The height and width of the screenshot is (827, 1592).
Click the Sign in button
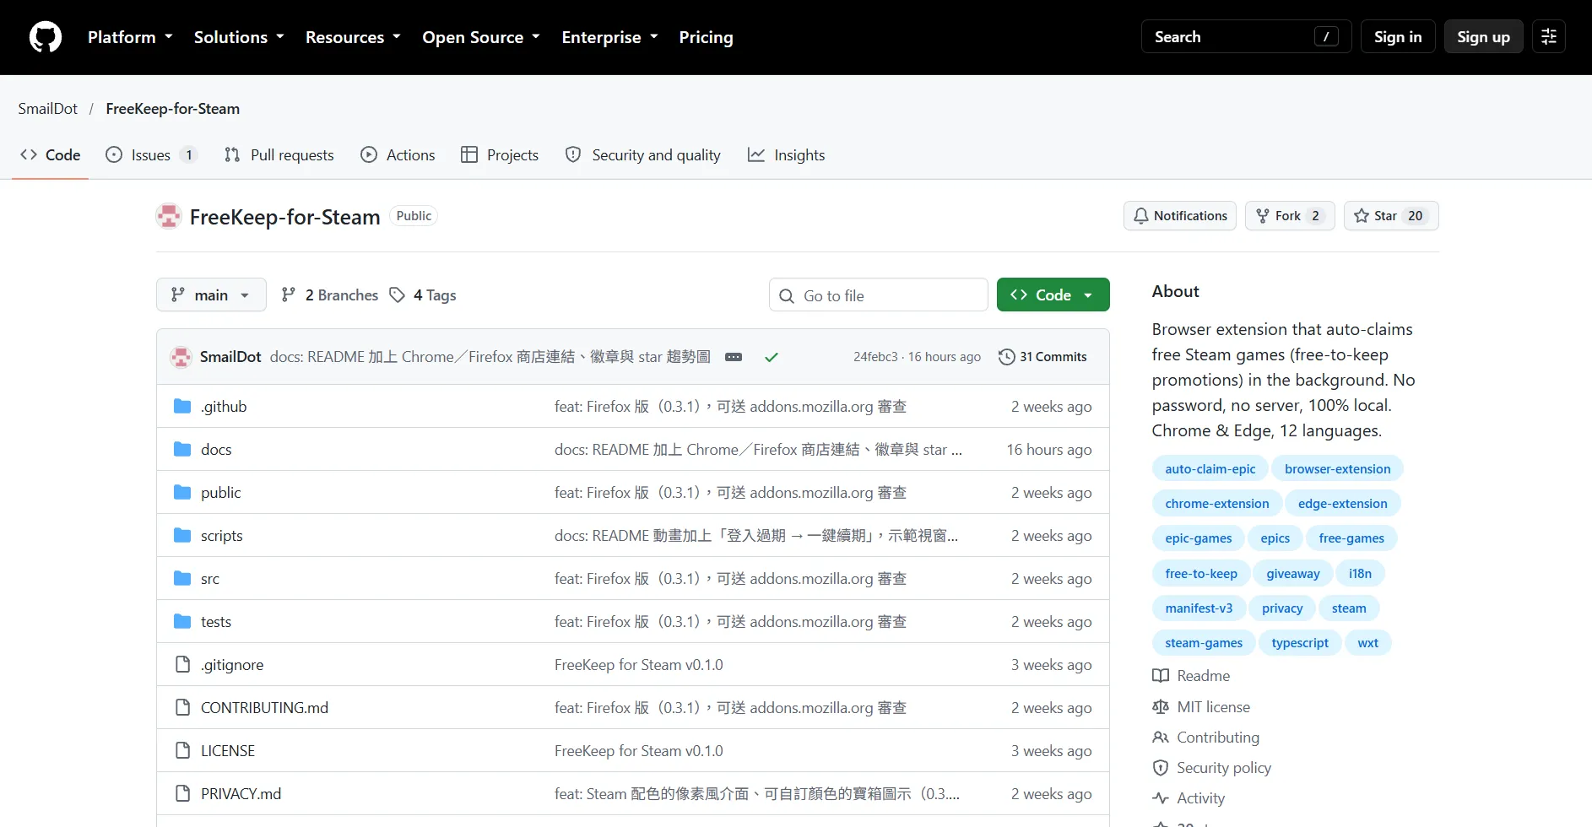tap(1398, 36)
